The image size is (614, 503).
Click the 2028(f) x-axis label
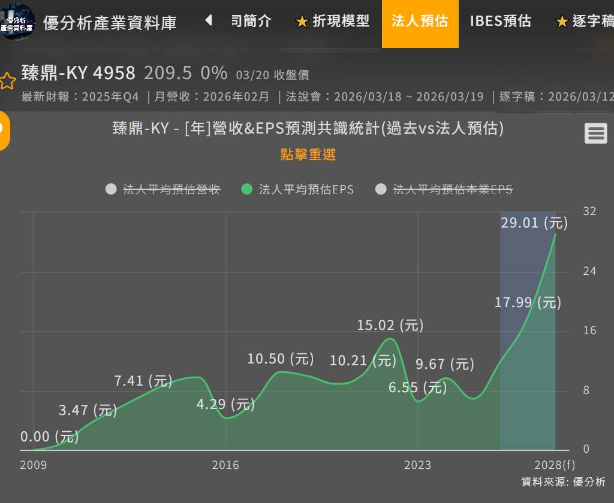(554, 465)
